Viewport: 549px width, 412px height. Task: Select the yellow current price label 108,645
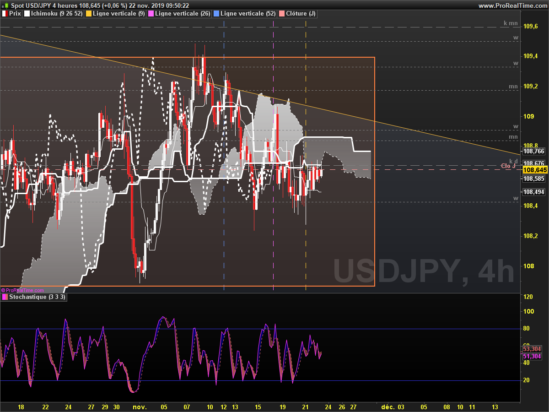[x=535, y=170]
